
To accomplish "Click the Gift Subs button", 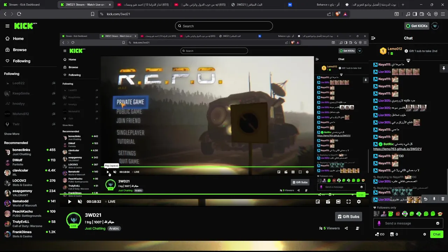I will pos(348,217).
